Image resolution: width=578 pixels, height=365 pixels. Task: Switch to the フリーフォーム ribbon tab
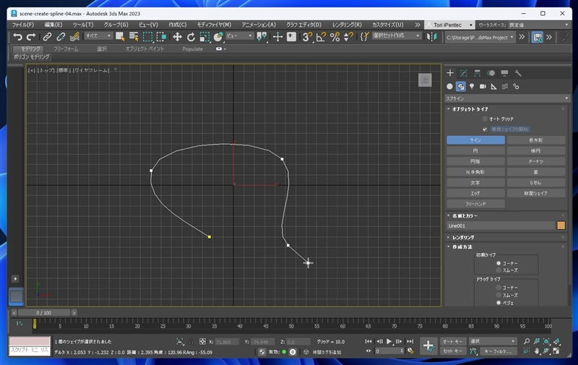pyautogui.click(x=66, y=48)
